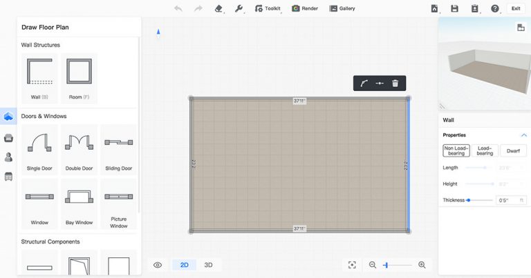Viewport: 531px width, 278px height.
Task: Select the Eraser clear tool
Action: tap(218, 8)
